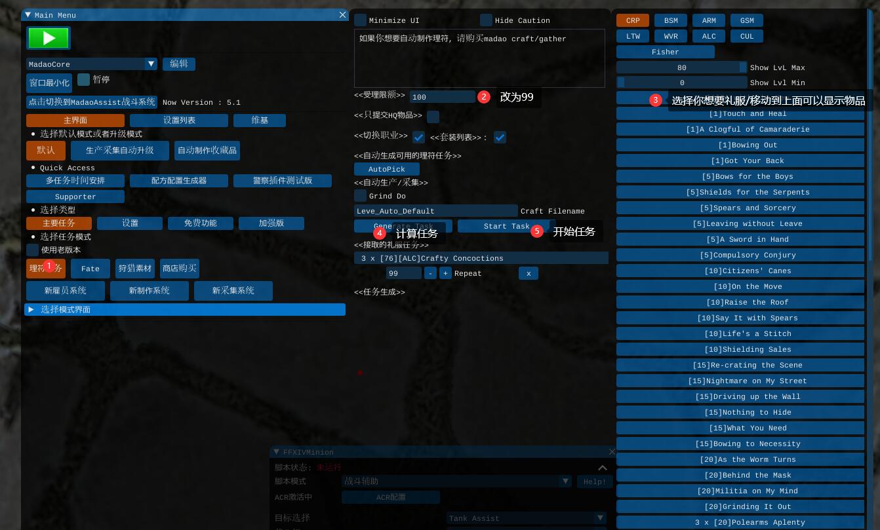
Task: Enable the Minimize UI checkbox
Action: 361,20
